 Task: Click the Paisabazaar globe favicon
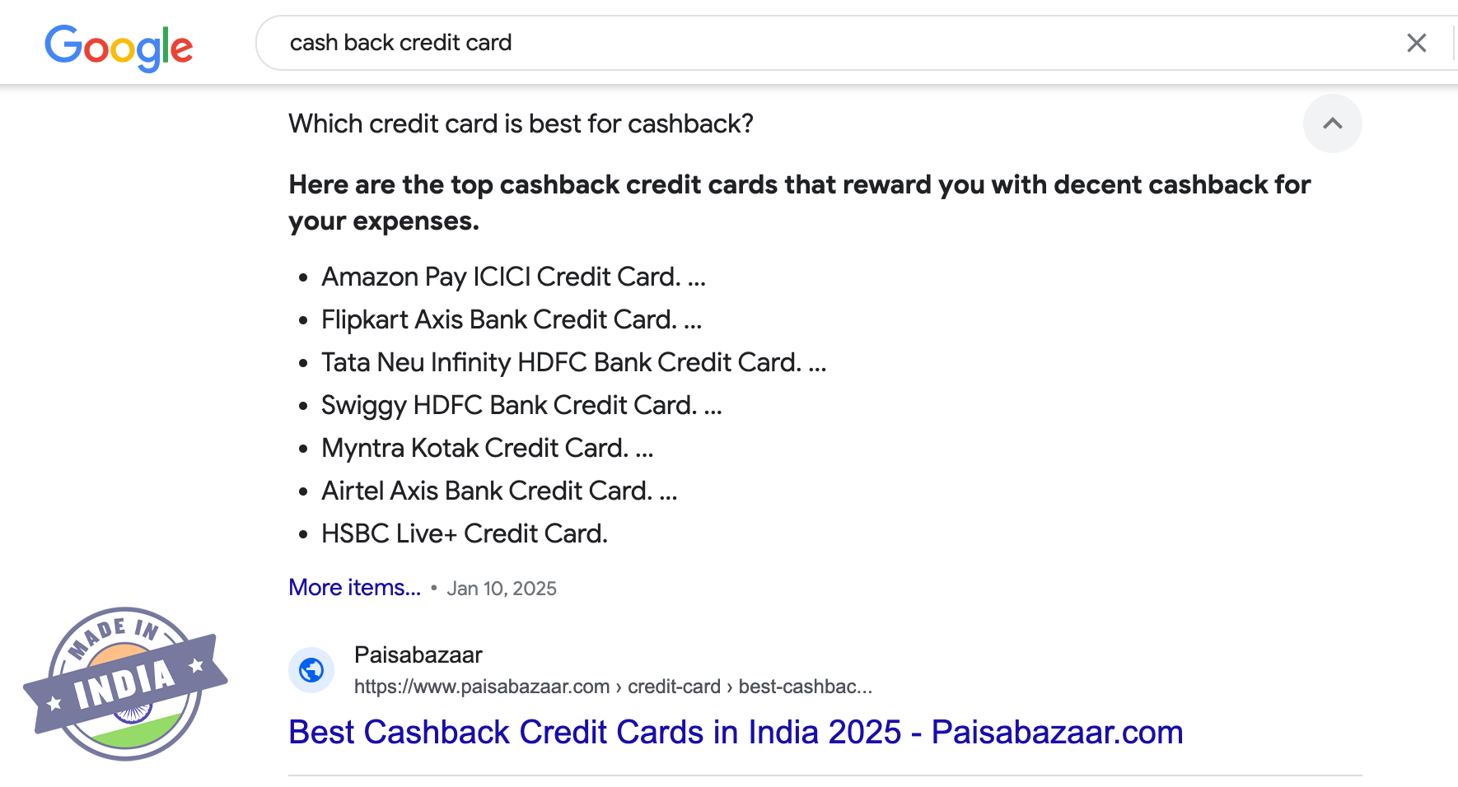pos(311,670)
